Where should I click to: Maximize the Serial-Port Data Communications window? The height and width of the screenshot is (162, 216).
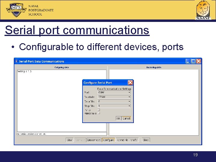coord(193,61)
